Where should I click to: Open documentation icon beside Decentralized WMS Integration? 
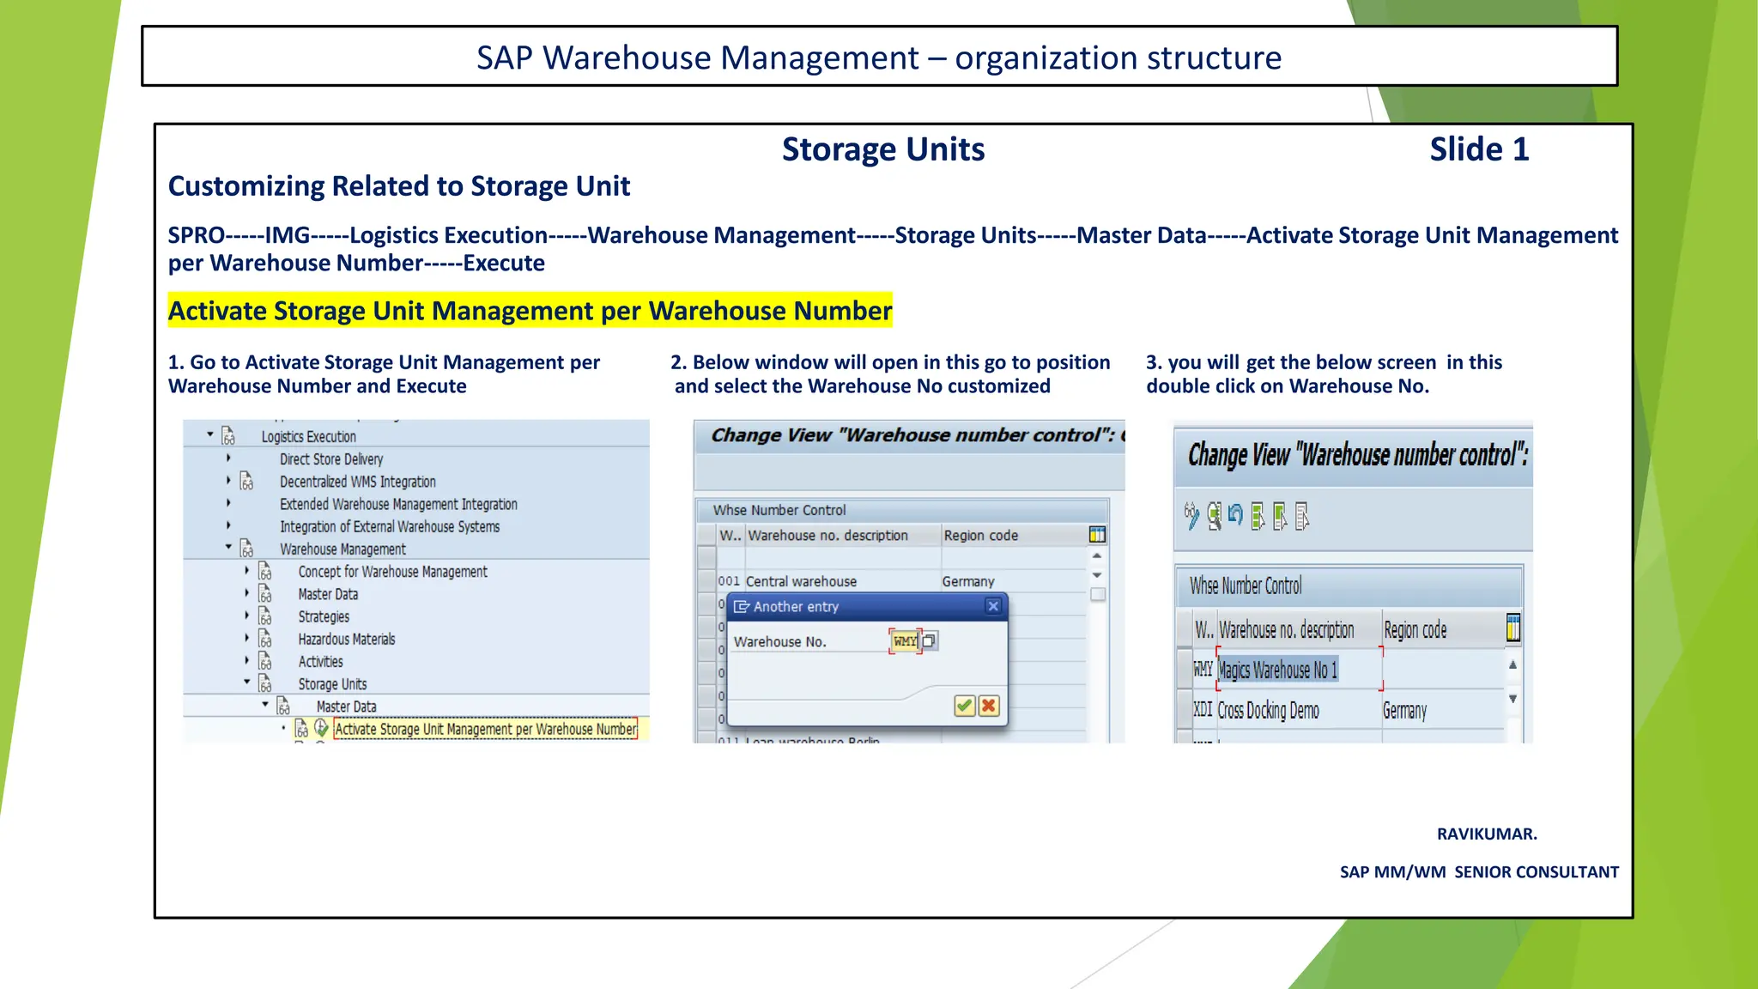pyautogui.click(x=246, y=481)
